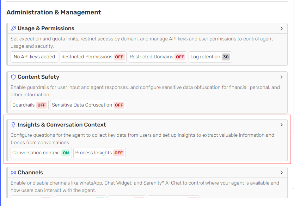Expand the Content Safety chevron arrow
The width and height of the screenshot is (294, 206).
pos(281,77)
